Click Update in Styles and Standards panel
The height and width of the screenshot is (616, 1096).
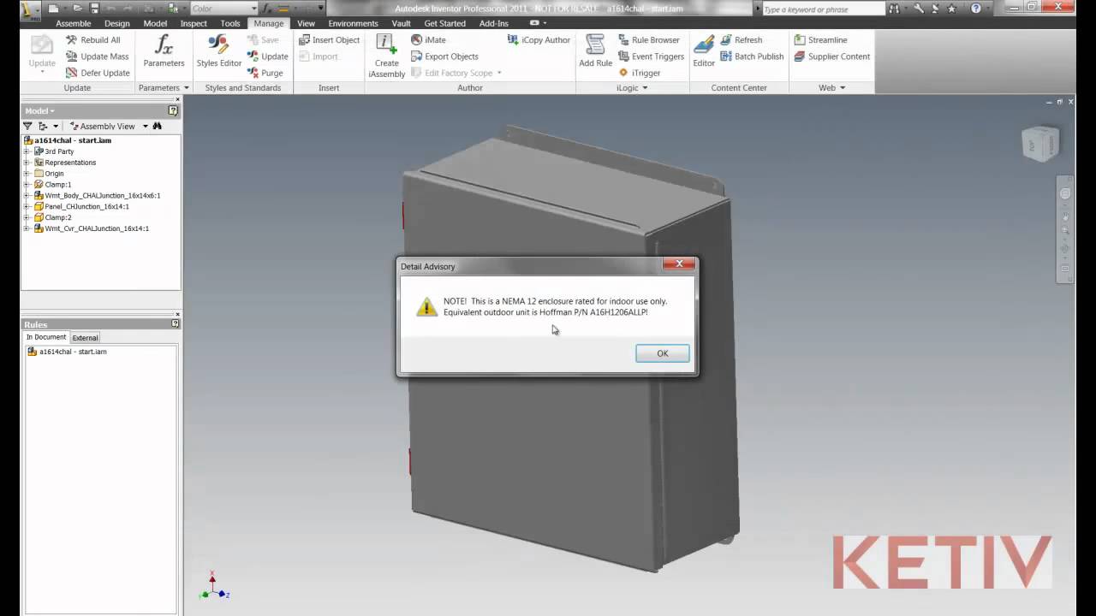pyautogui.click(x=267, y=56)
